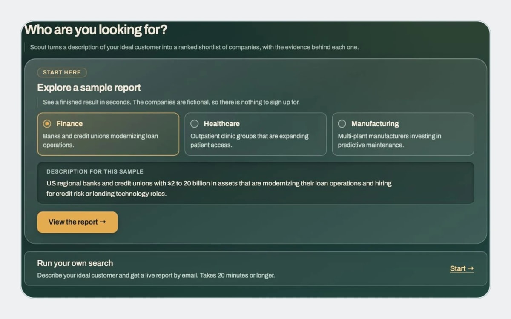Click the Start link for own search
This screenshot has height=319, width=511.
462,268
